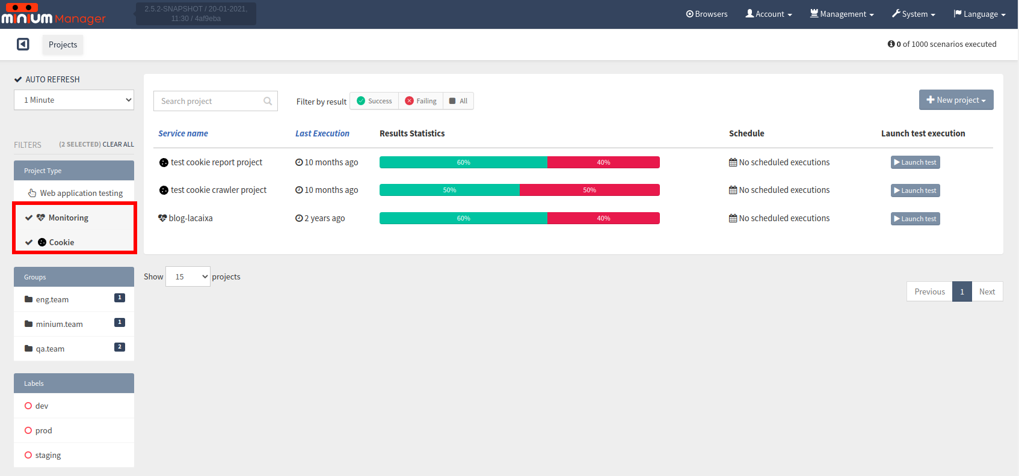Open the System dropdown menu
Screen dimensions: 1019x476
[x=913, y=14]
